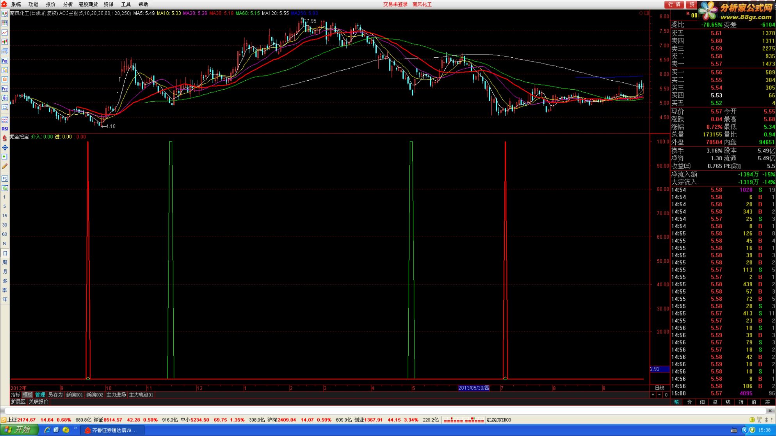The image size is (776, 436).
Task: Click the plus zoom button under 日线
Action: click(x=653, y=395)
